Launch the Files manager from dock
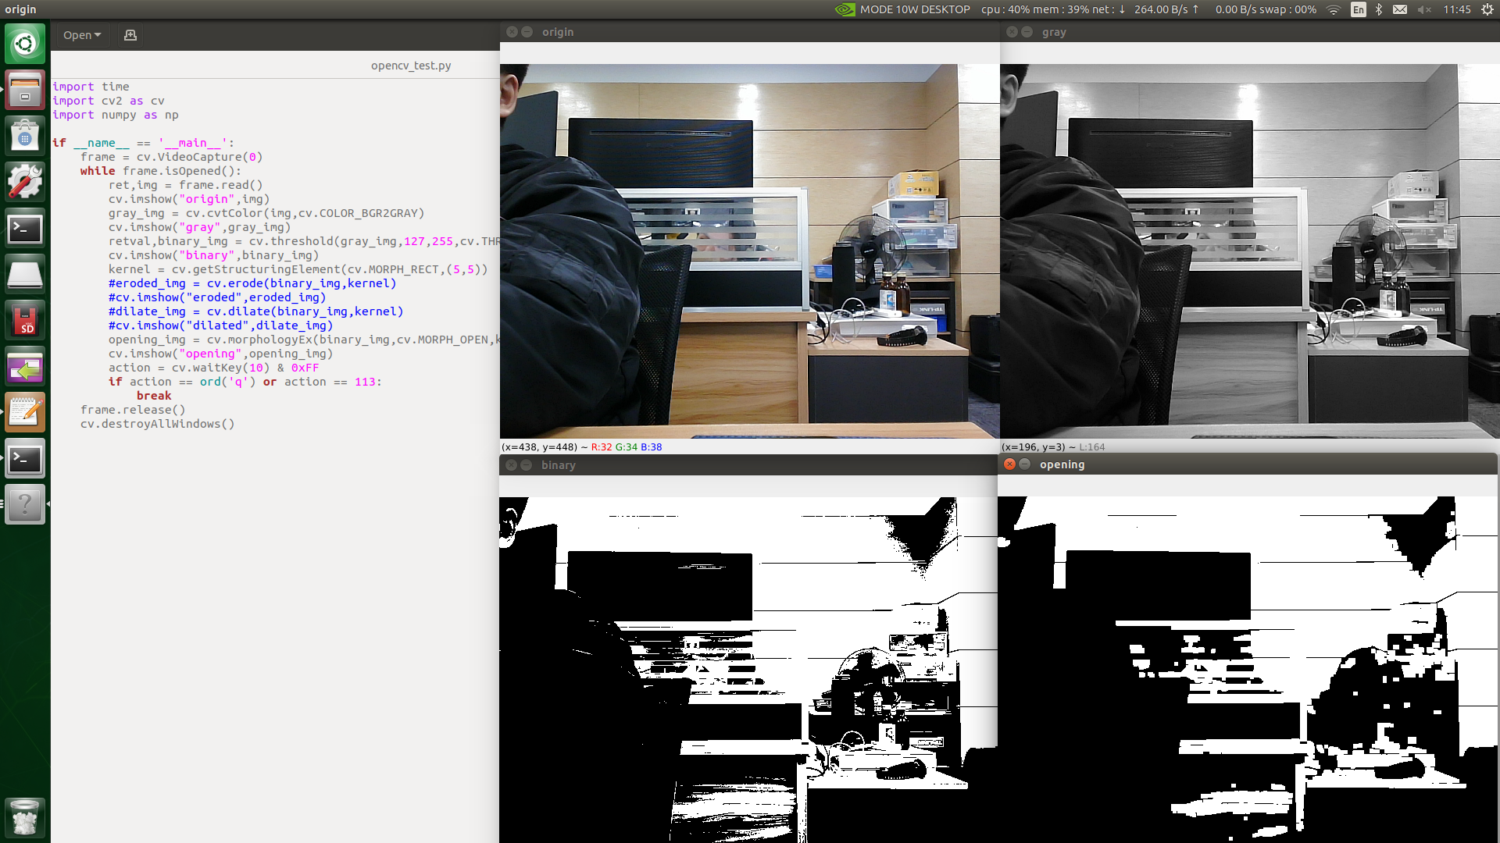1500x843 pixels. (x=25, y=90)
